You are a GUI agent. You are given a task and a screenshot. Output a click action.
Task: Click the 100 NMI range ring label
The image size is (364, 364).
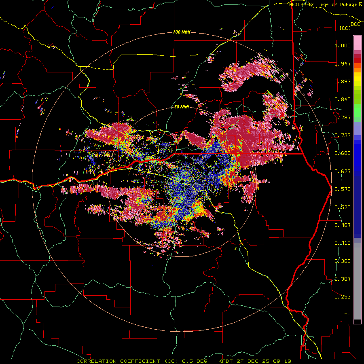pos(182,32)
